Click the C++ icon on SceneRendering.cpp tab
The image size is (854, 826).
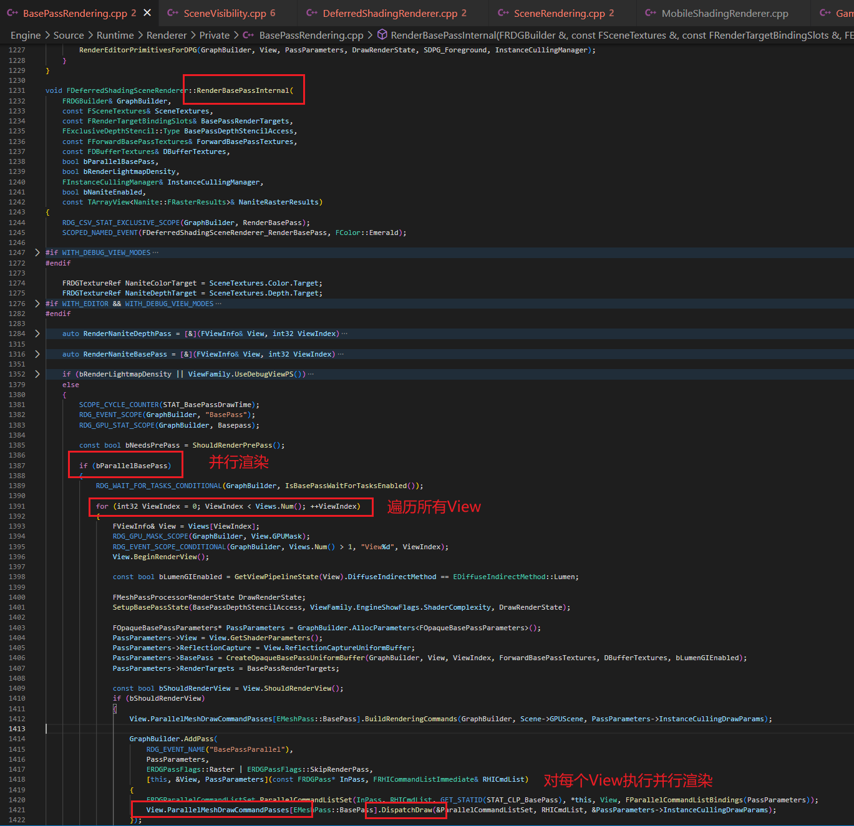(x=503, y=13)
